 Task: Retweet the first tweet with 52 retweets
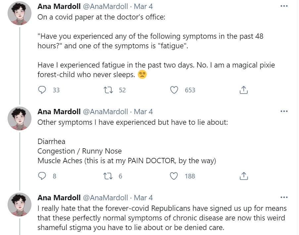108,90
